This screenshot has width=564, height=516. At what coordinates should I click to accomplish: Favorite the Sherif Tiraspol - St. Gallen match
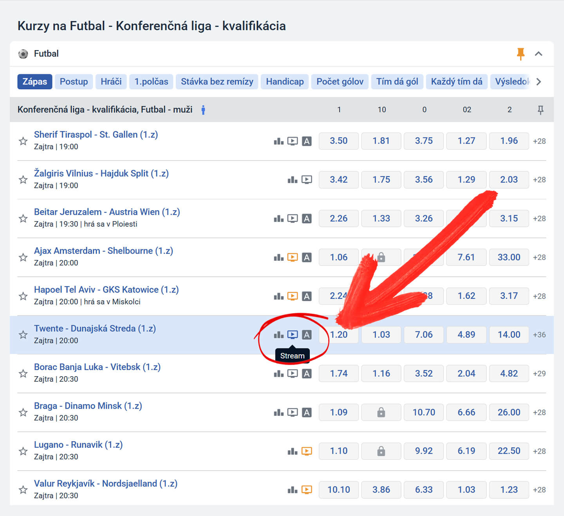tap(23, 141)
